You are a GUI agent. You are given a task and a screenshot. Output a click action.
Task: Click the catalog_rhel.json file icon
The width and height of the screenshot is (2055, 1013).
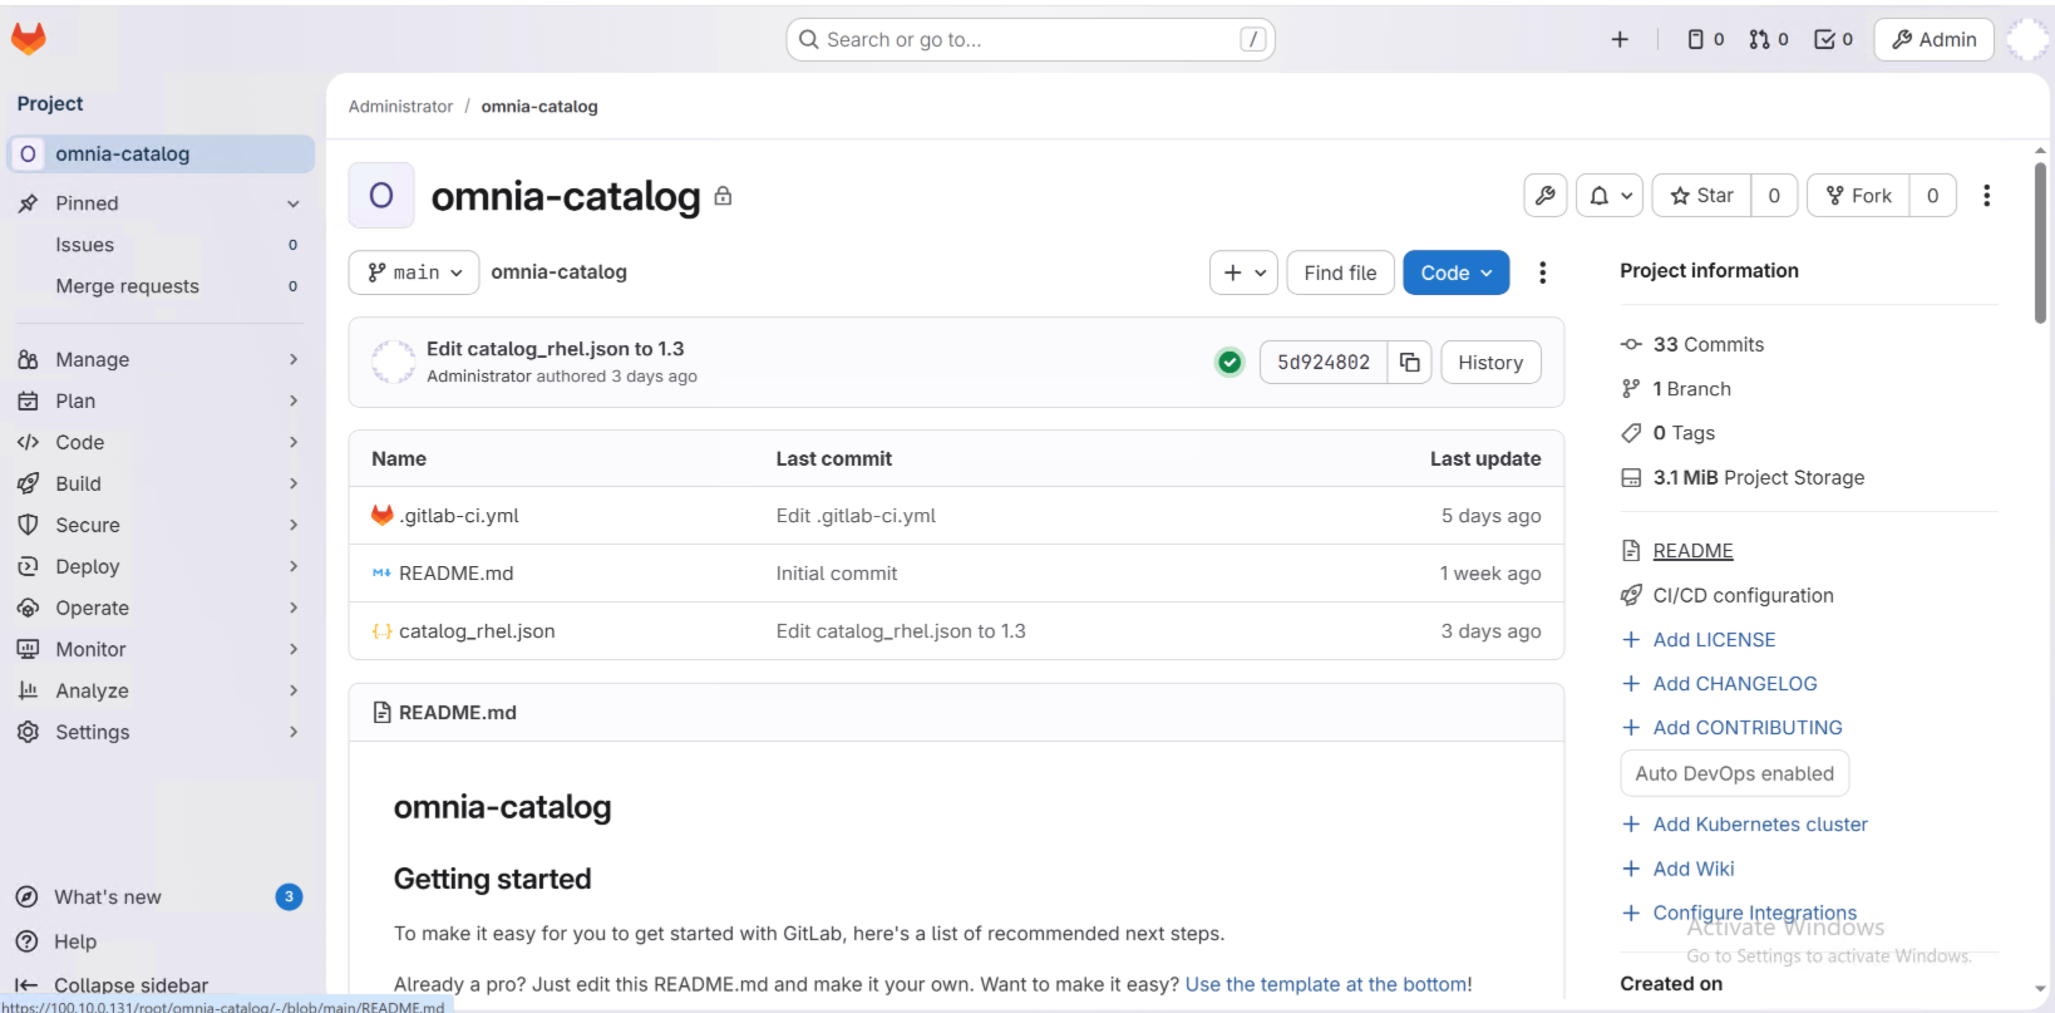pos(382,631)
